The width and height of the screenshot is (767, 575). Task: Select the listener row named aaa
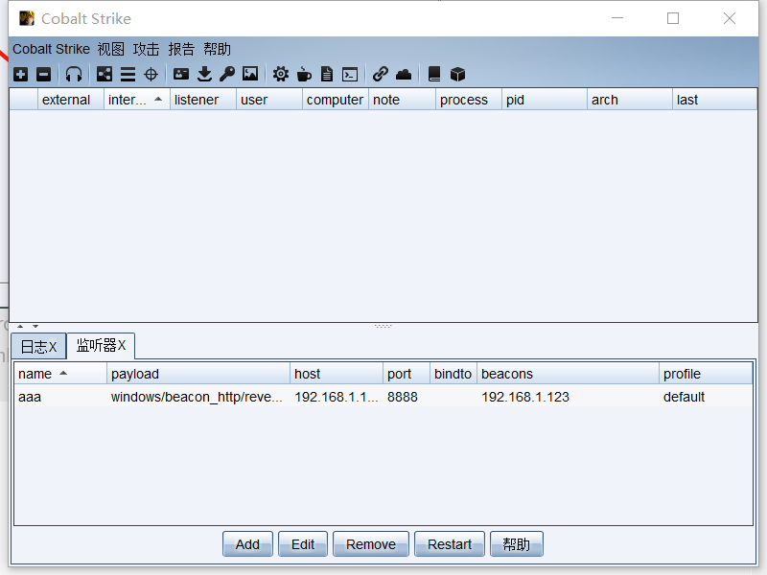(x=383, y=397)
